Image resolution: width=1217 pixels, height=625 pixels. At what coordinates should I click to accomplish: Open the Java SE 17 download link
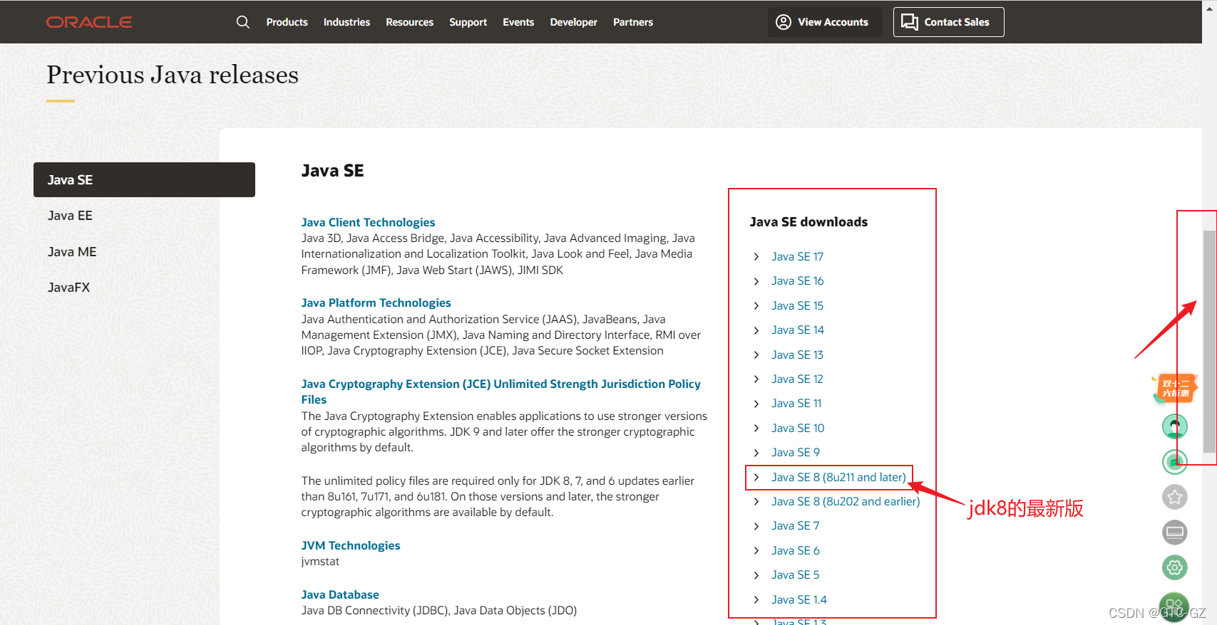tap(797, 256)
